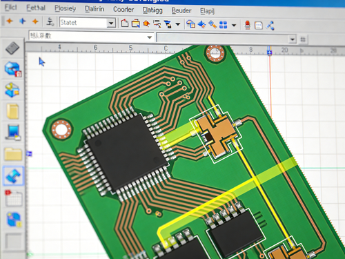Click the blank page toolbar icon
The height and width of the screenshot is (259, 345).
125,23
